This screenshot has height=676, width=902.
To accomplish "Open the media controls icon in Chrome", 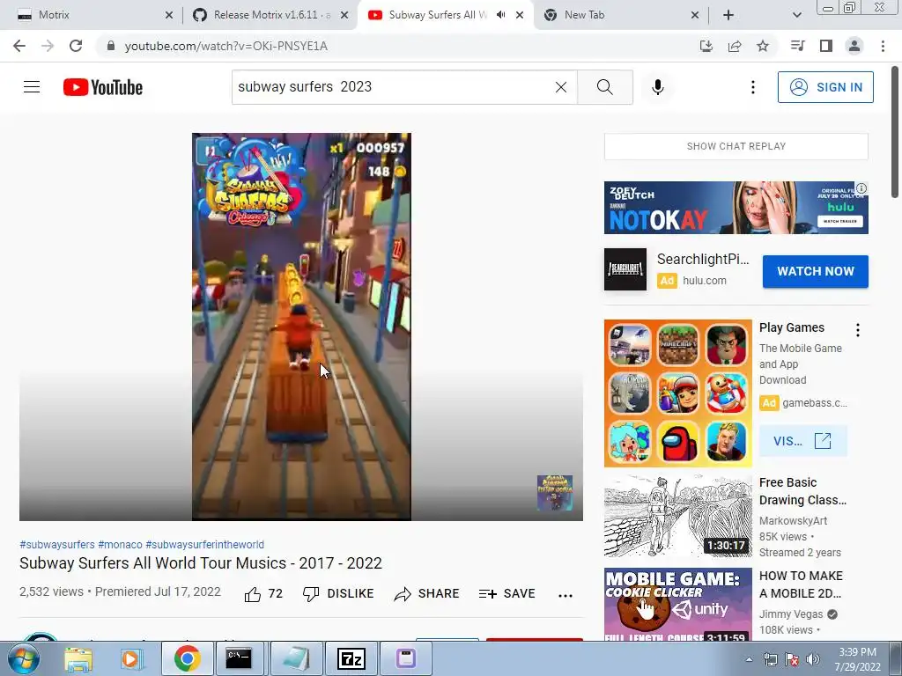I will (x=798, y=46).
